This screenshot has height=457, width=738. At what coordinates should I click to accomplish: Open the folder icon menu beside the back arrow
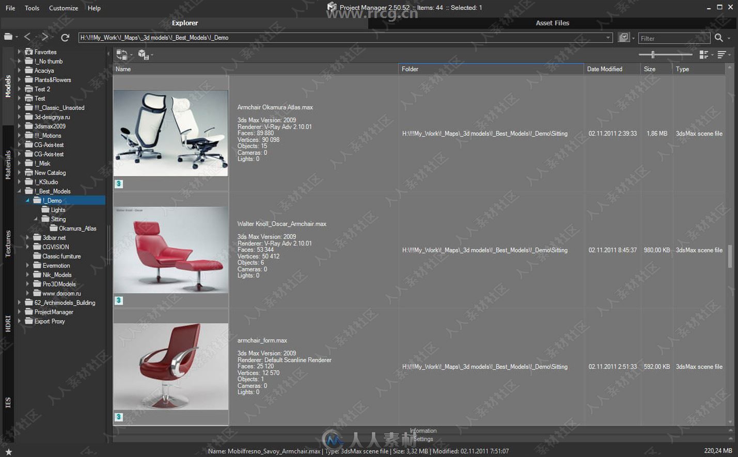click(9, 37)
